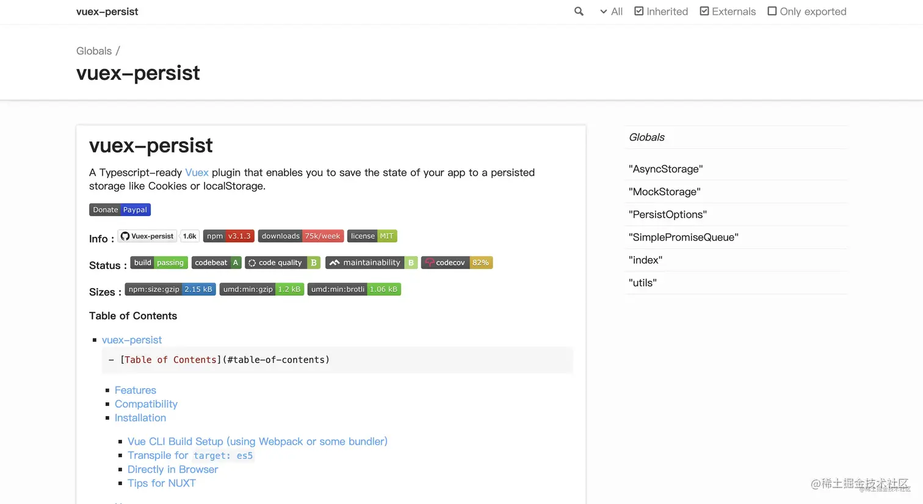Viewport: 923px width, 504px height.
Task: Click the 1.6k stars count badge
Action: pyautogui.click(x=190, y=236)
